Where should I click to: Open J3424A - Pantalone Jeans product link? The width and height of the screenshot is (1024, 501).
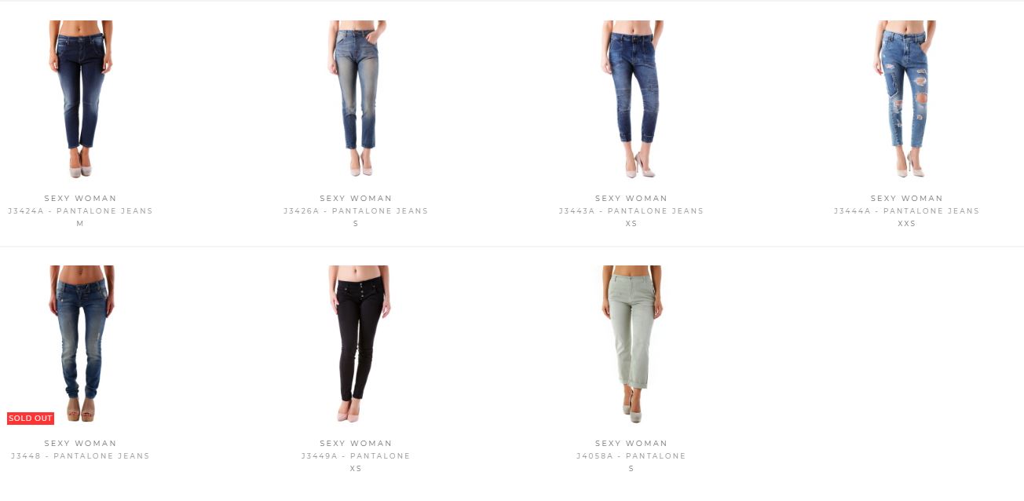pos(80,210)
